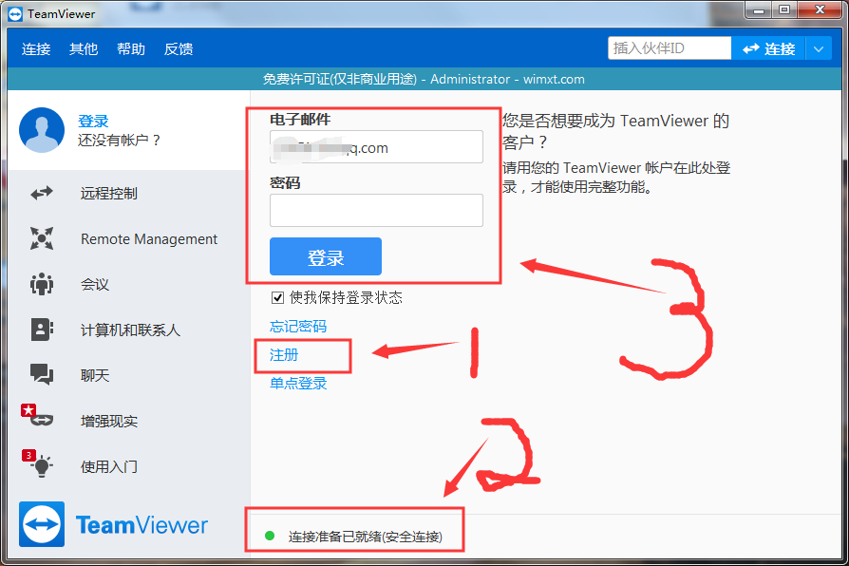Screen dimensions: 849x566
Task: Click the computers and contacts icon
Action: click(42, 330)
